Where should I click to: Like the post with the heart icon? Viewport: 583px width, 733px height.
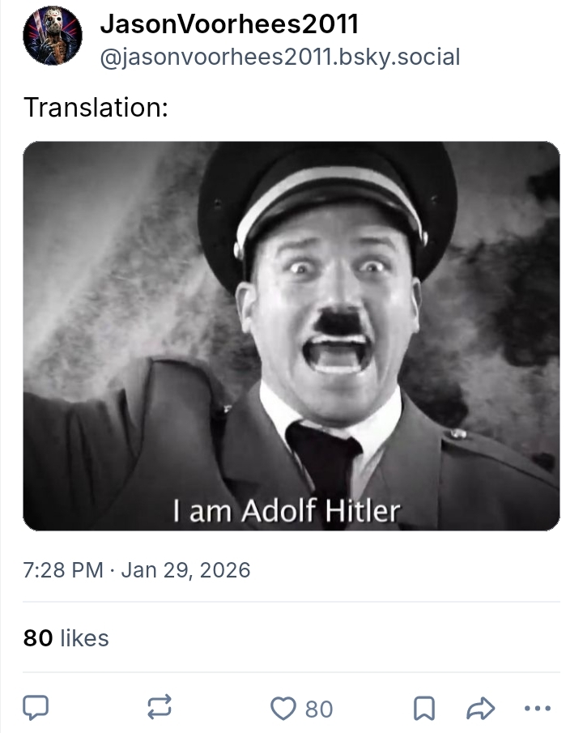pos(283,710)
